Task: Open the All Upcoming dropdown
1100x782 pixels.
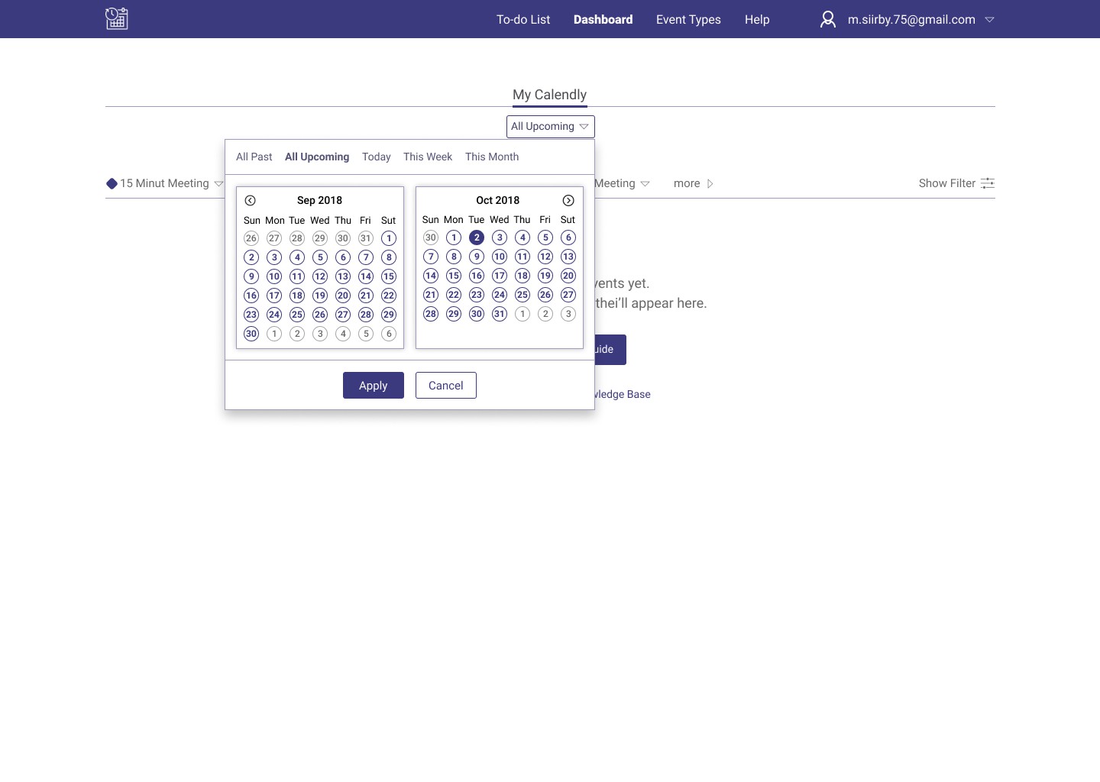Action: click(550, 127)
